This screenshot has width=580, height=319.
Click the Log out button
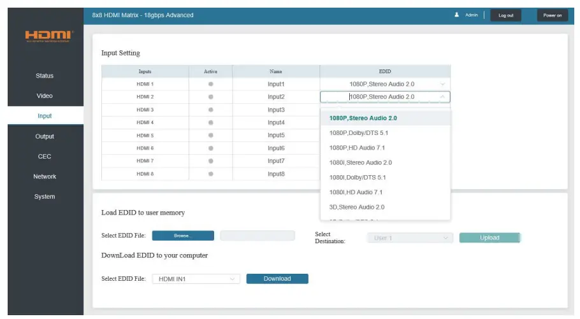[505, 15]
